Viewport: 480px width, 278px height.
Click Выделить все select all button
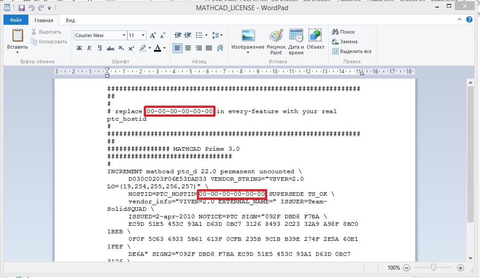click(352, 51)
